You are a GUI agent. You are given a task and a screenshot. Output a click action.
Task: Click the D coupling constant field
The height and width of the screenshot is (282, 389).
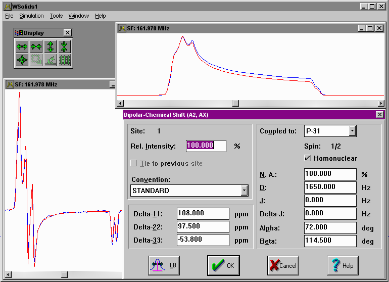[330, 187]
